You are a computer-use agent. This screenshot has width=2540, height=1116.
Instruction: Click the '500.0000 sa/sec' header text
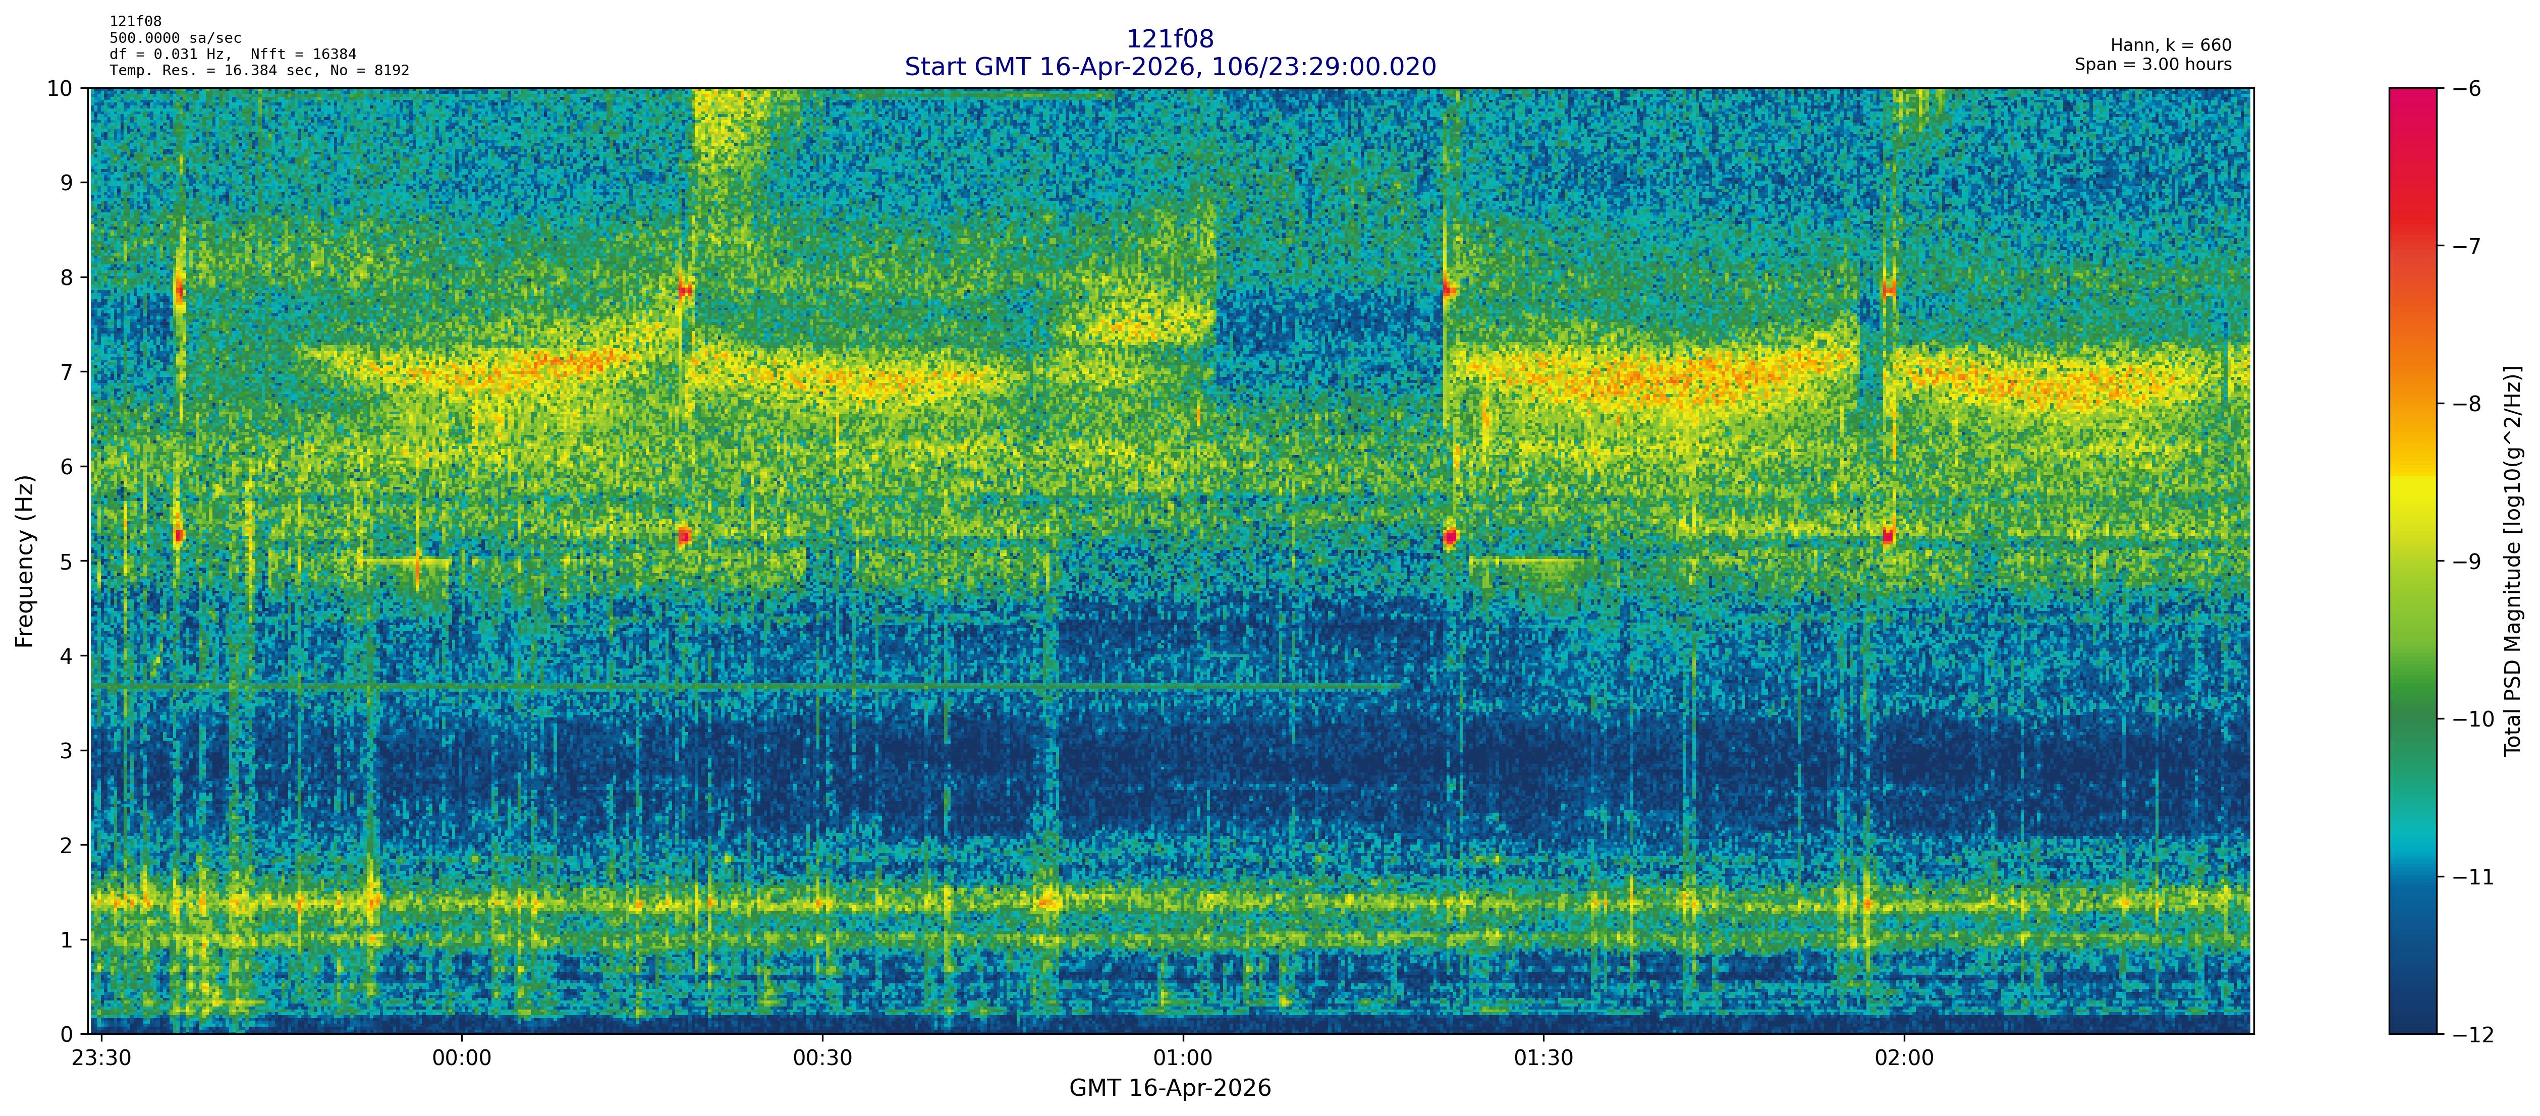point(176,38)
